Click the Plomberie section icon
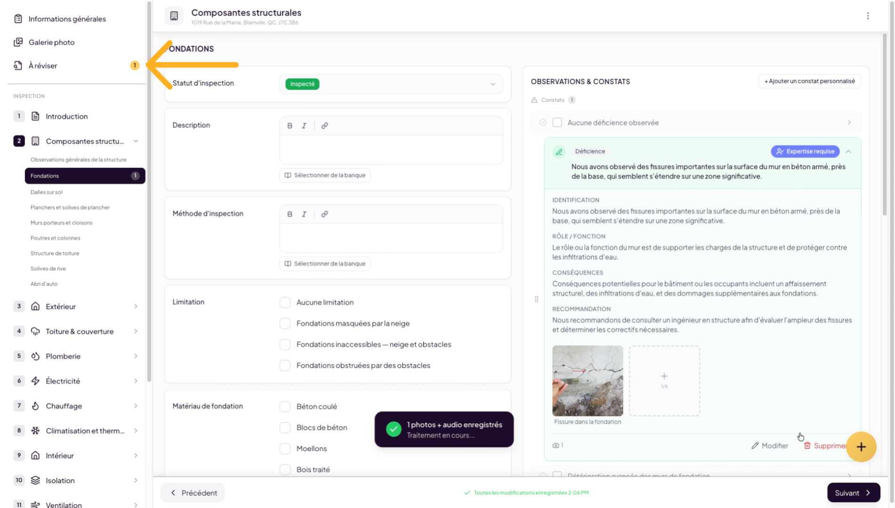Viewport: 895px width, 508px height. pyautogui.click(x=35, y=356)
